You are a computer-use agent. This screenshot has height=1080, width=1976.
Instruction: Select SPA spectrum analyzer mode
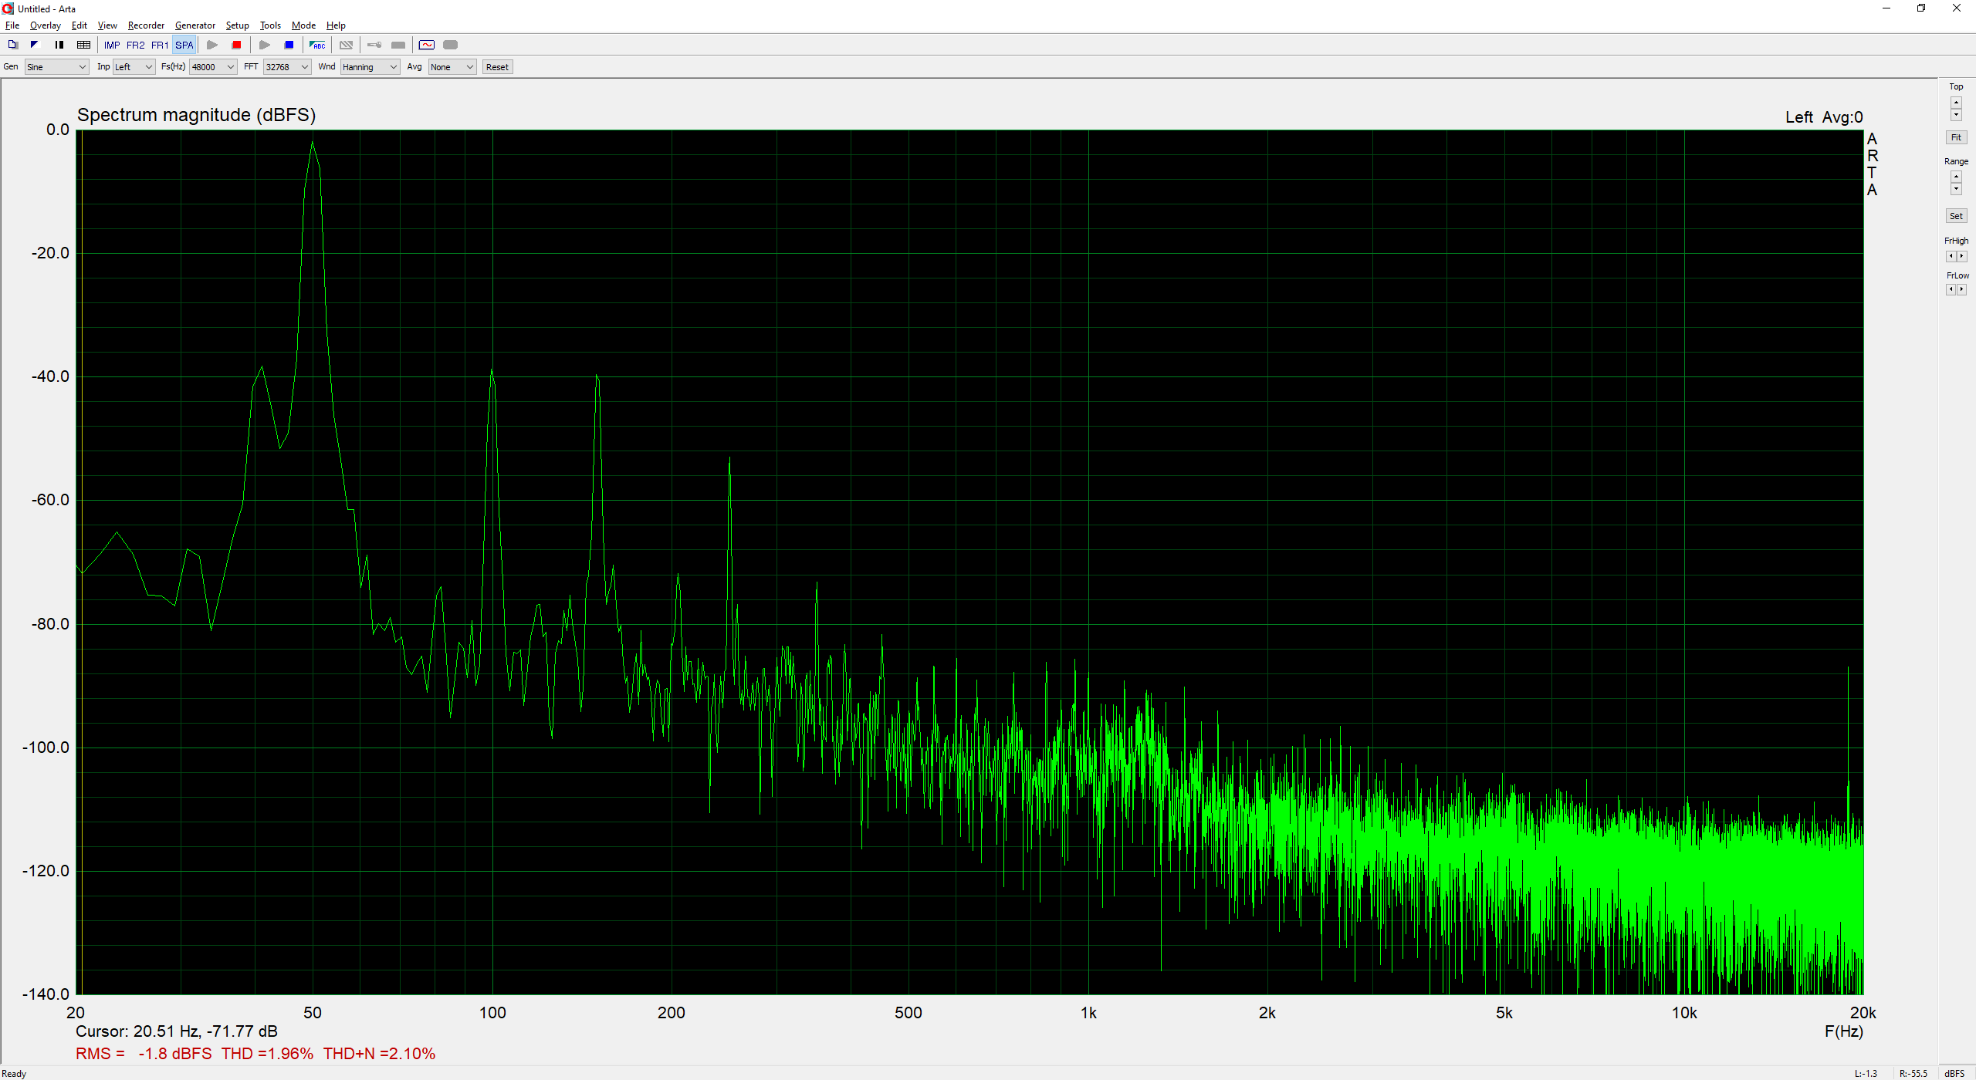[184, 45]
